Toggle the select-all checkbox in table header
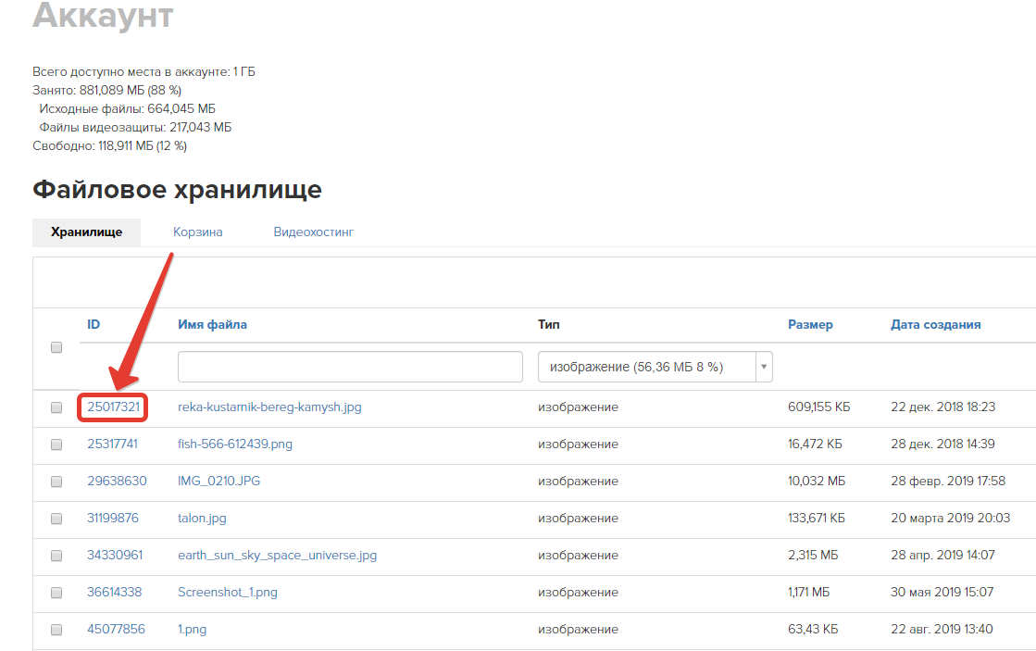The width and height of the screenshot is (1036, 651). pyautogui.click(x=56, y=347)
